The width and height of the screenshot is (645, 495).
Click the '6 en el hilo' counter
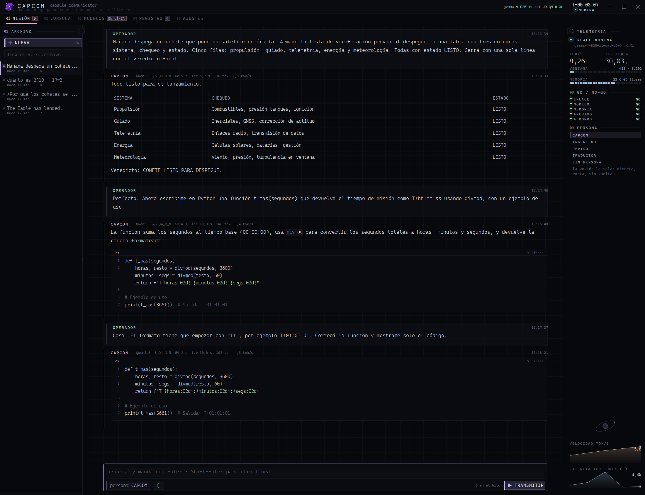pos(488,485)
